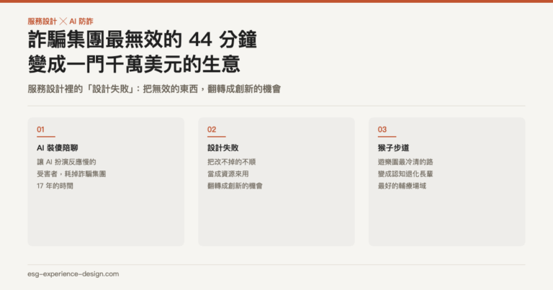This screenshot has width=553, height=290.
Task: Click the card title '猴子步道'
Action: 393,148
